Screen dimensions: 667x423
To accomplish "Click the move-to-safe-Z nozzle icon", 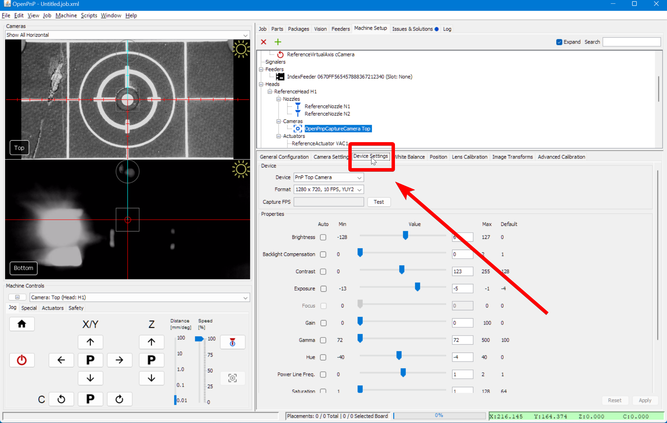I will 233,342.
